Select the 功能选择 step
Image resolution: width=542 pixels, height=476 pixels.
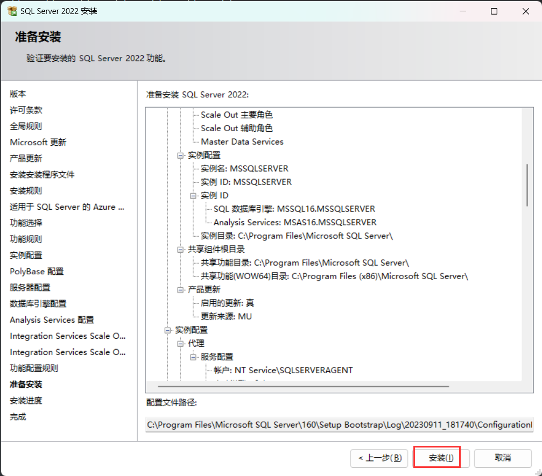click(x=26, y=223)
